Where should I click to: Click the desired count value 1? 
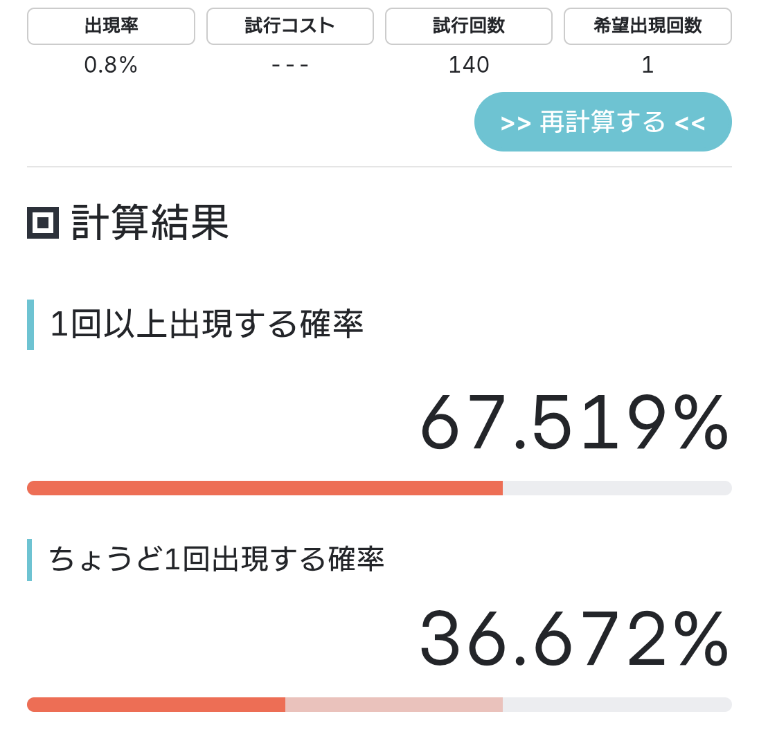pyautogui.click(x=648, y=65)
